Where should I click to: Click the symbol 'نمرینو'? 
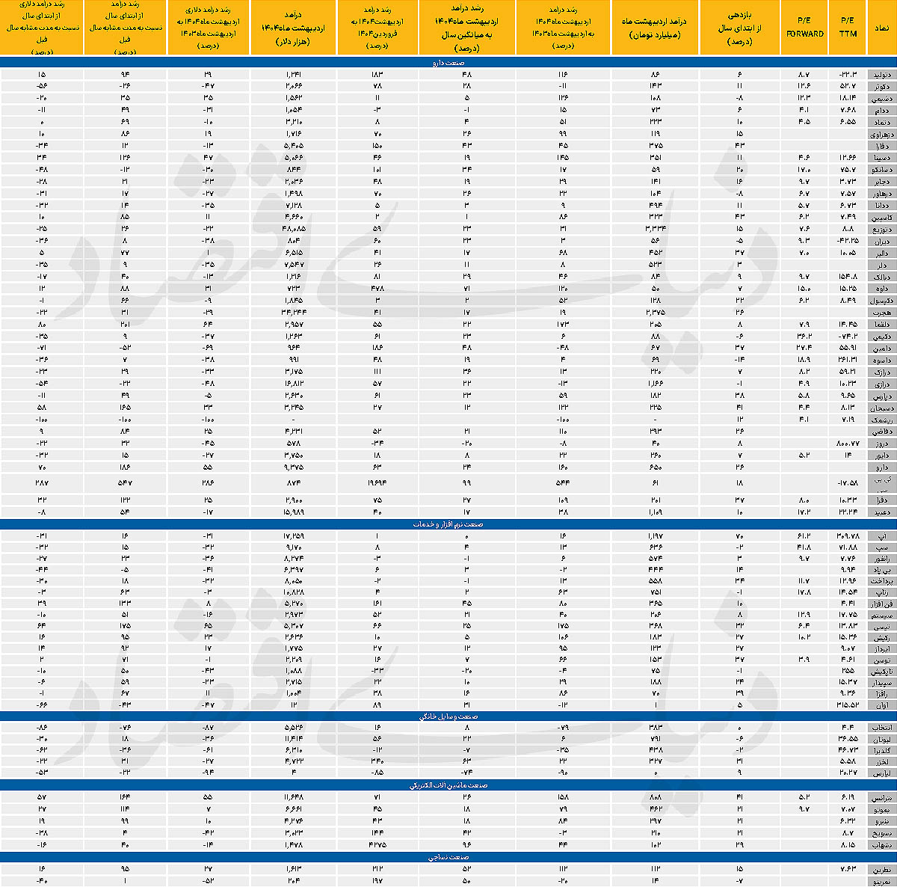[881, 880]
